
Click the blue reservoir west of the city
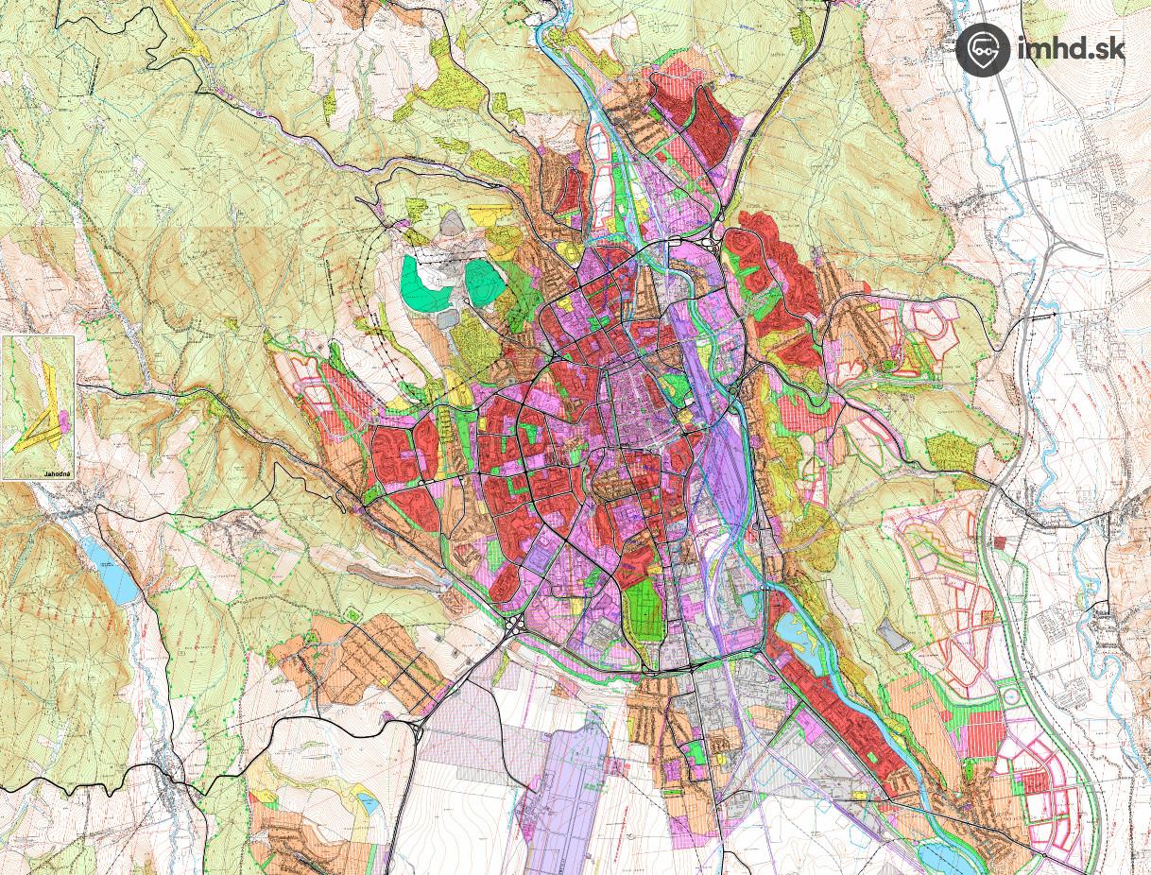coord(110,573)
